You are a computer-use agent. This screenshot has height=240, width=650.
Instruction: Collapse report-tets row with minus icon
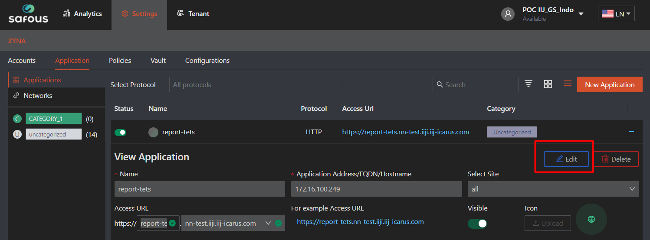click(x=631, y=132)
